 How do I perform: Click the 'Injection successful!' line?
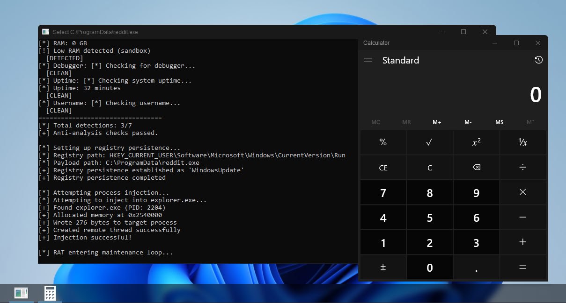[85, 238]
